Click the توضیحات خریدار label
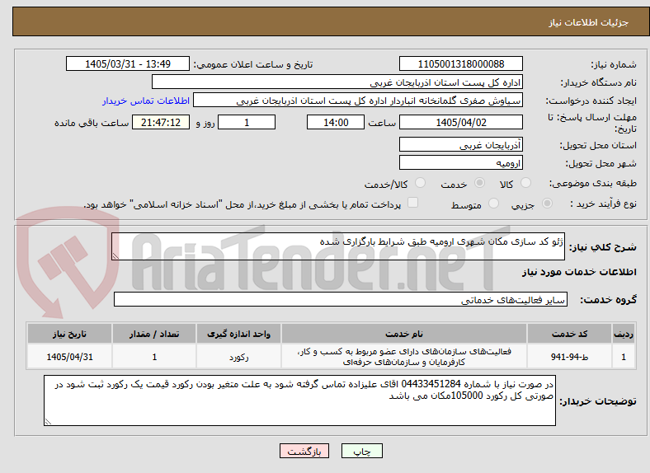The width and height of the screenshot is (650, 473). coord(598,401)
